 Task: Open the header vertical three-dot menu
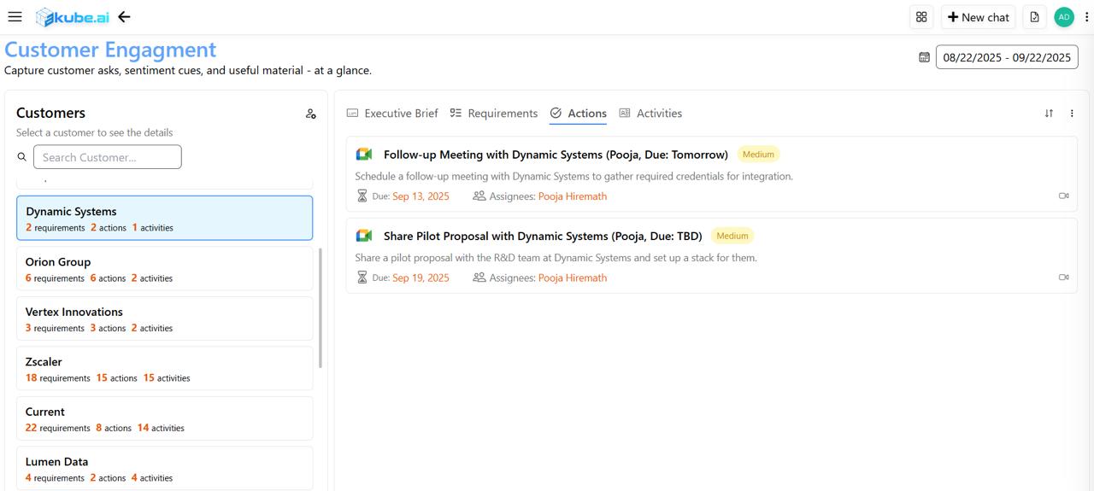[1086, 17]
